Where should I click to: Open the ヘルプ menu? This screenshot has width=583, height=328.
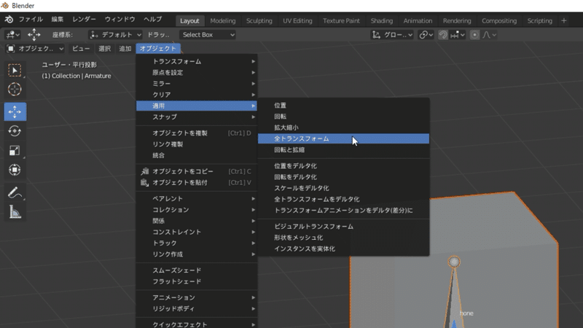coord(153,20)
